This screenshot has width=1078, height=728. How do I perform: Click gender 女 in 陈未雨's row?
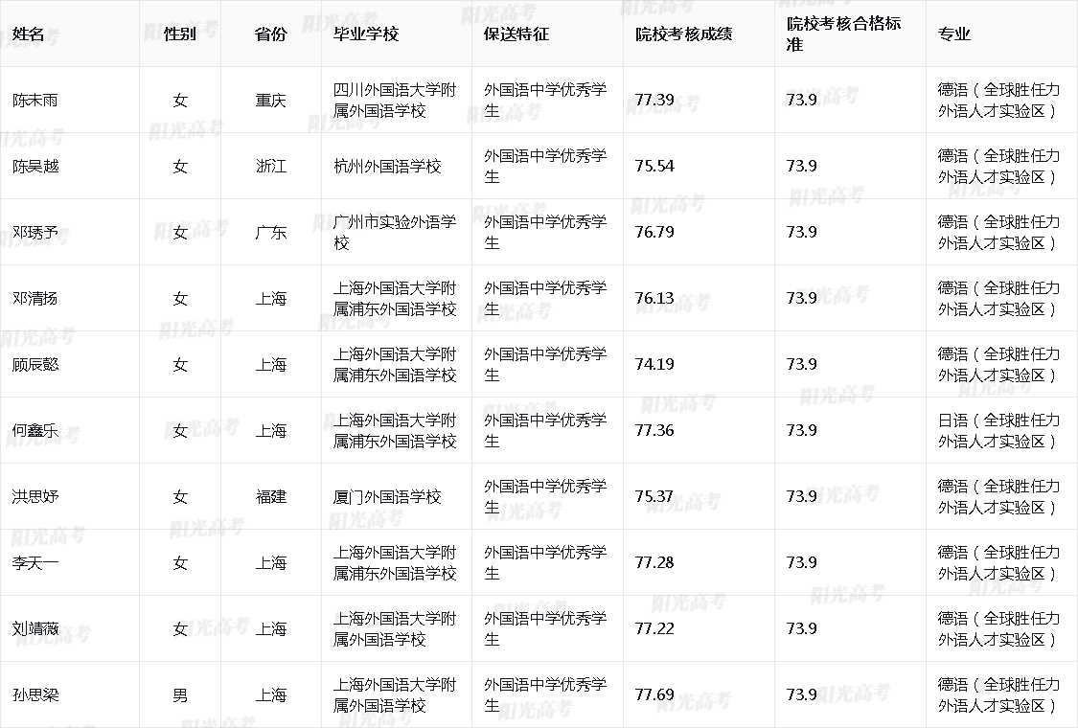coord(180,101)
